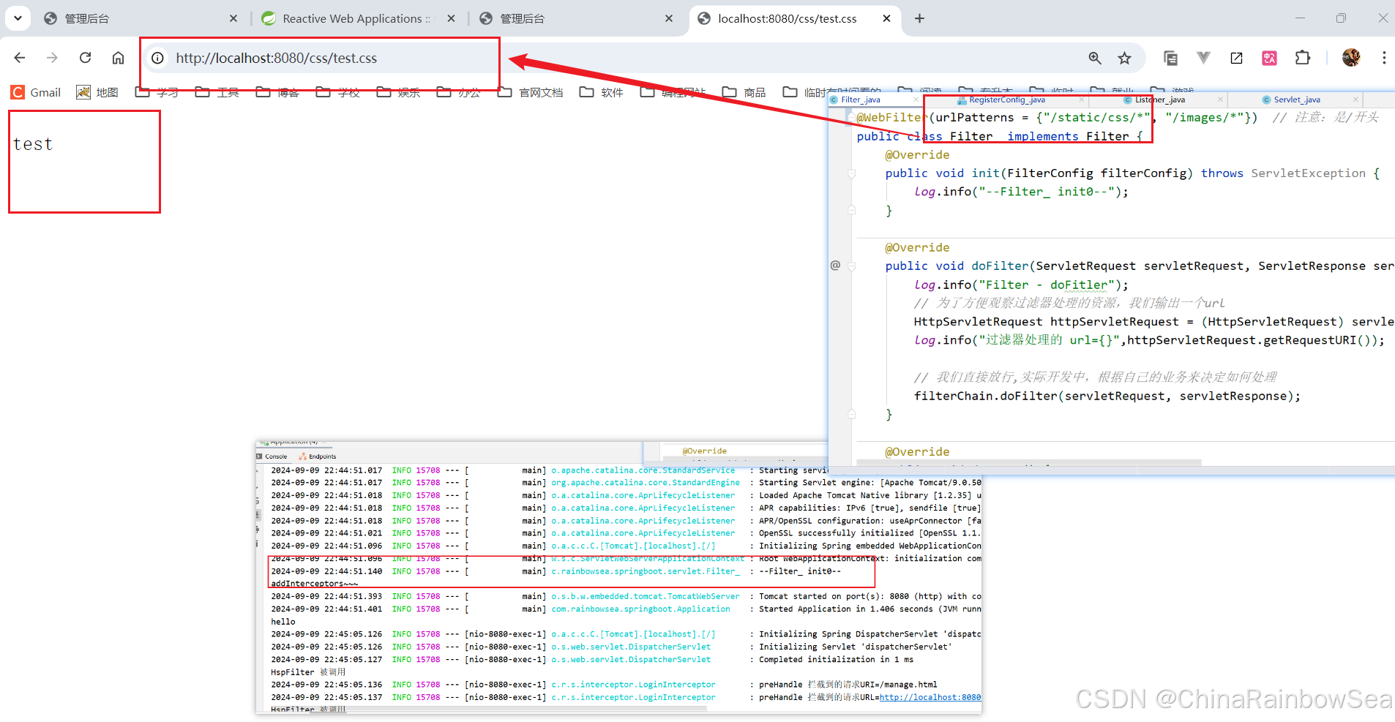Viewport: 1395px width, 722px height.
Task: Go to the browser home page
Action: (118, 58)
